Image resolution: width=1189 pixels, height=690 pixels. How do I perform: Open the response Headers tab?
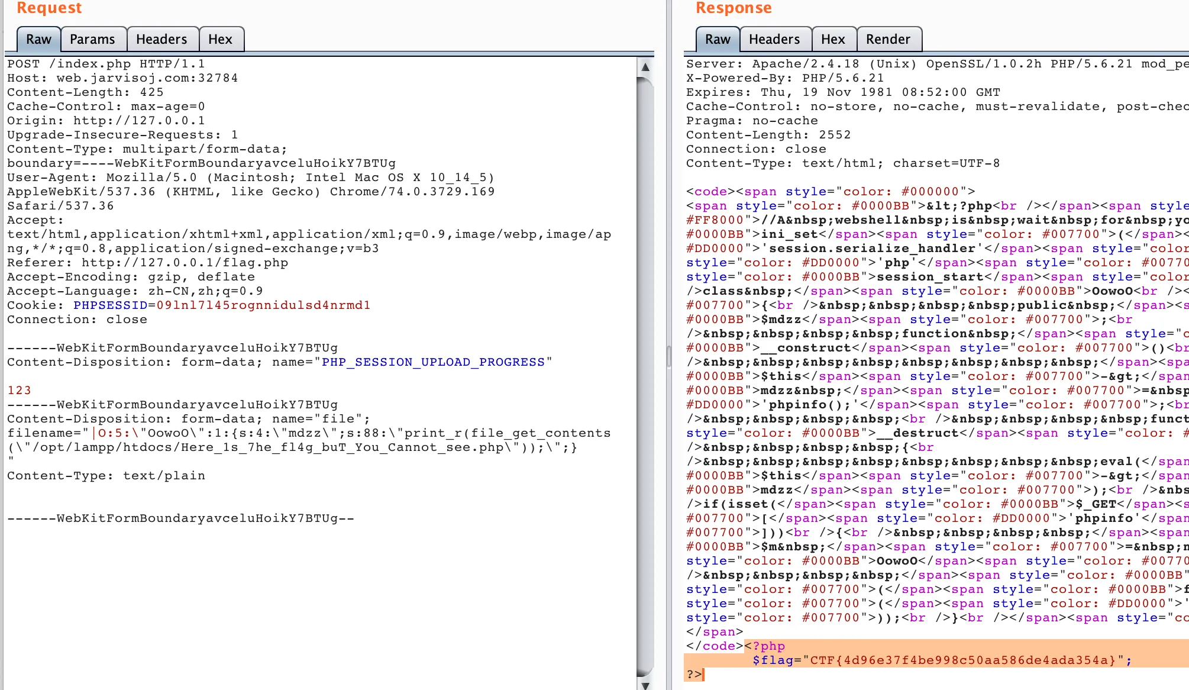(x=774, y=39)
